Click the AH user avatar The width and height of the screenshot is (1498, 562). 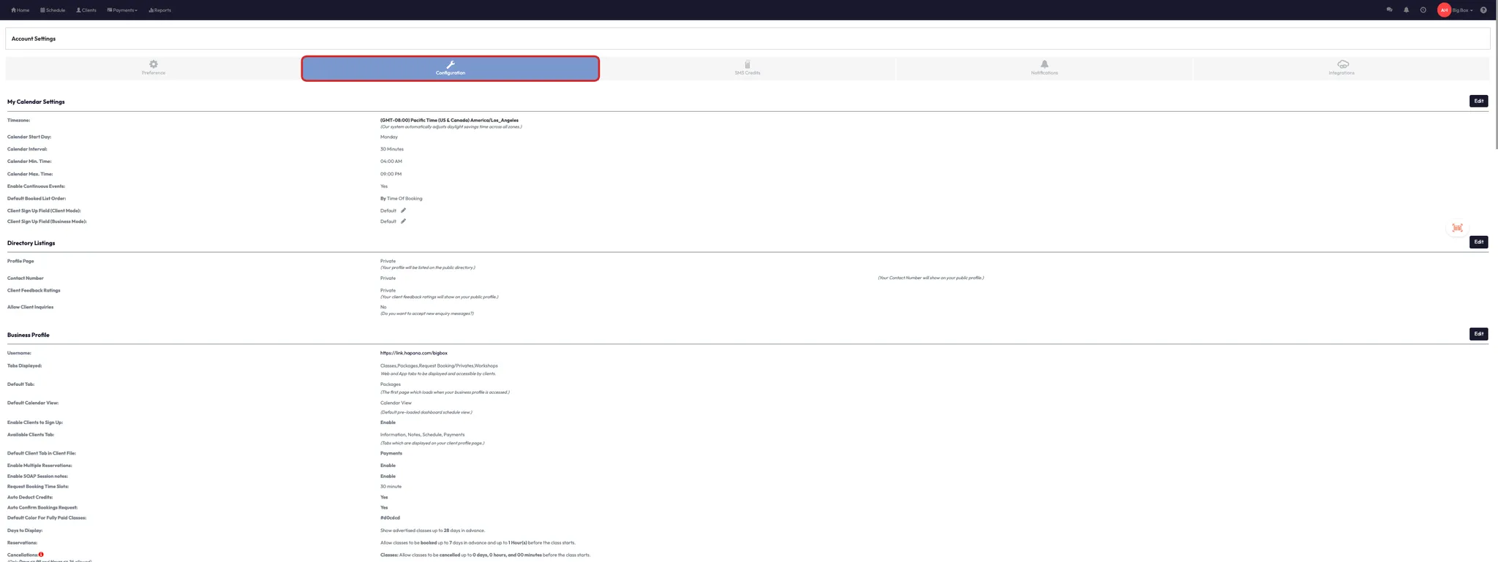coord(1444,10)
